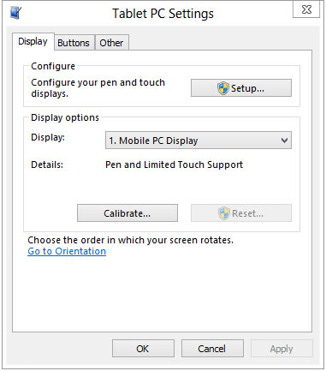Screen dimensions: 326x371
Task: Confirm with the OK button
Action: [x=143, y=349]
